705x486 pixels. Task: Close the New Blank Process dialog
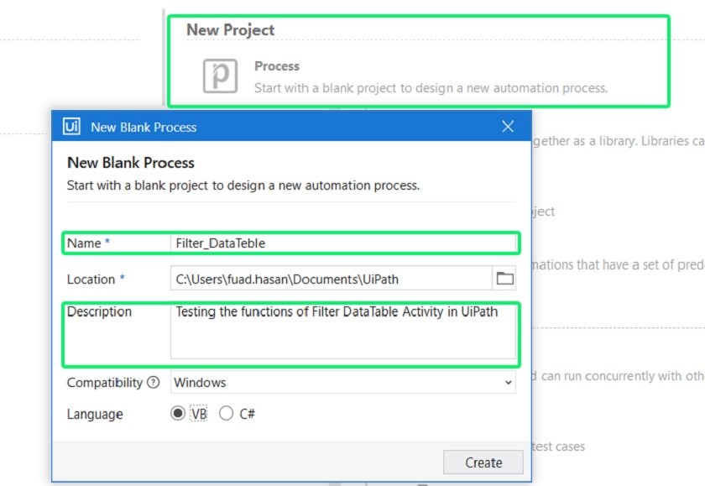point(508,126)
